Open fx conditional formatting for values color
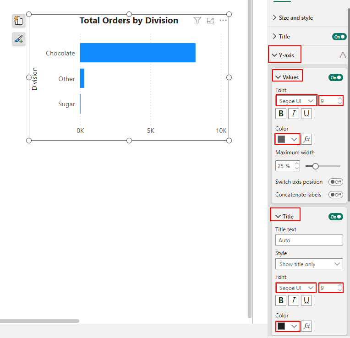Viewport: 350px width, 338px height. point(306,139)
